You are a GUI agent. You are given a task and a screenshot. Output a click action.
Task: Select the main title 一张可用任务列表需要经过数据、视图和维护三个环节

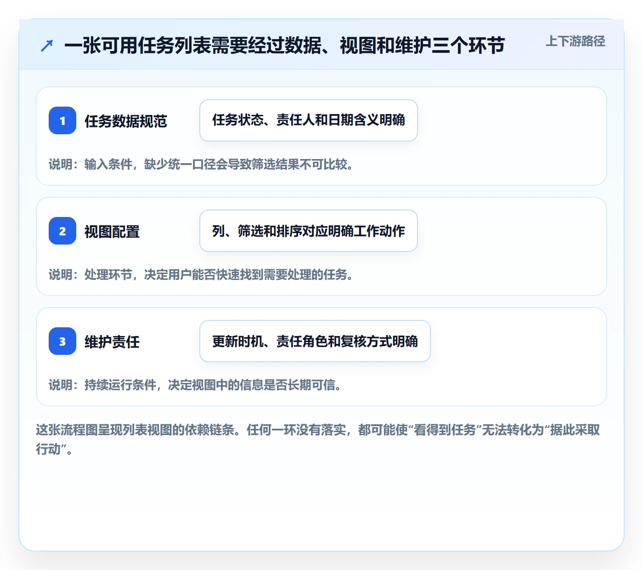(x=285, y=46)
